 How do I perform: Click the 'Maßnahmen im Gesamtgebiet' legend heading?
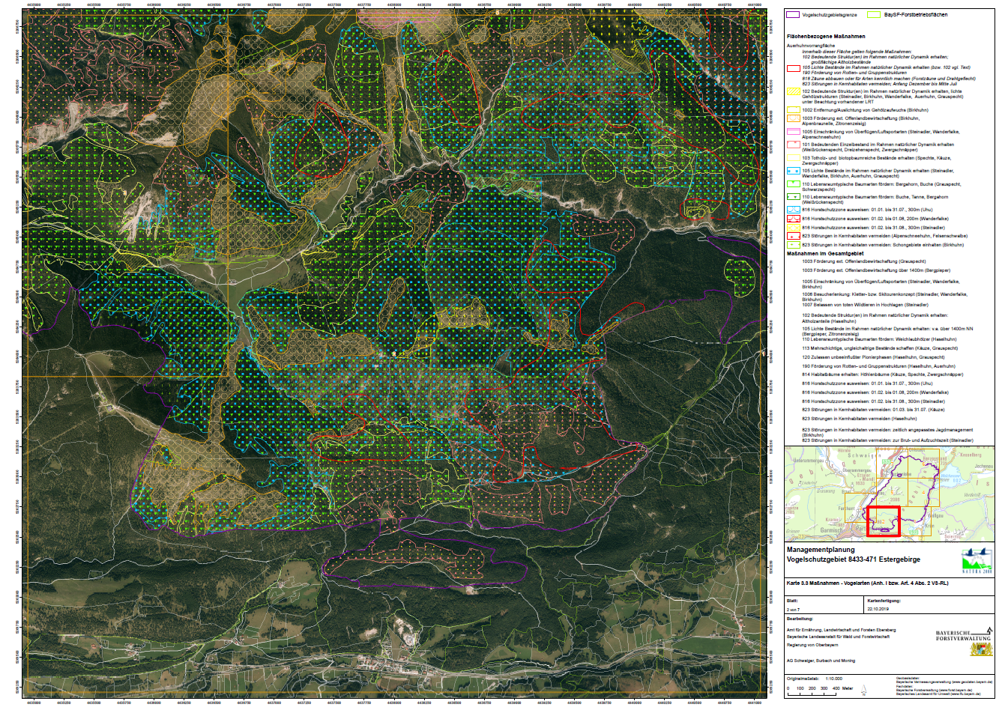(824, 253)
